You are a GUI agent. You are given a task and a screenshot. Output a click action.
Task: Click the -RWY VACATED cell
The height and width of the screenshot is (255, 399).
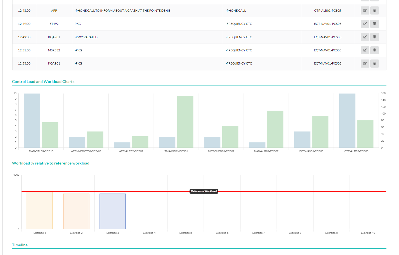(147, 37)
